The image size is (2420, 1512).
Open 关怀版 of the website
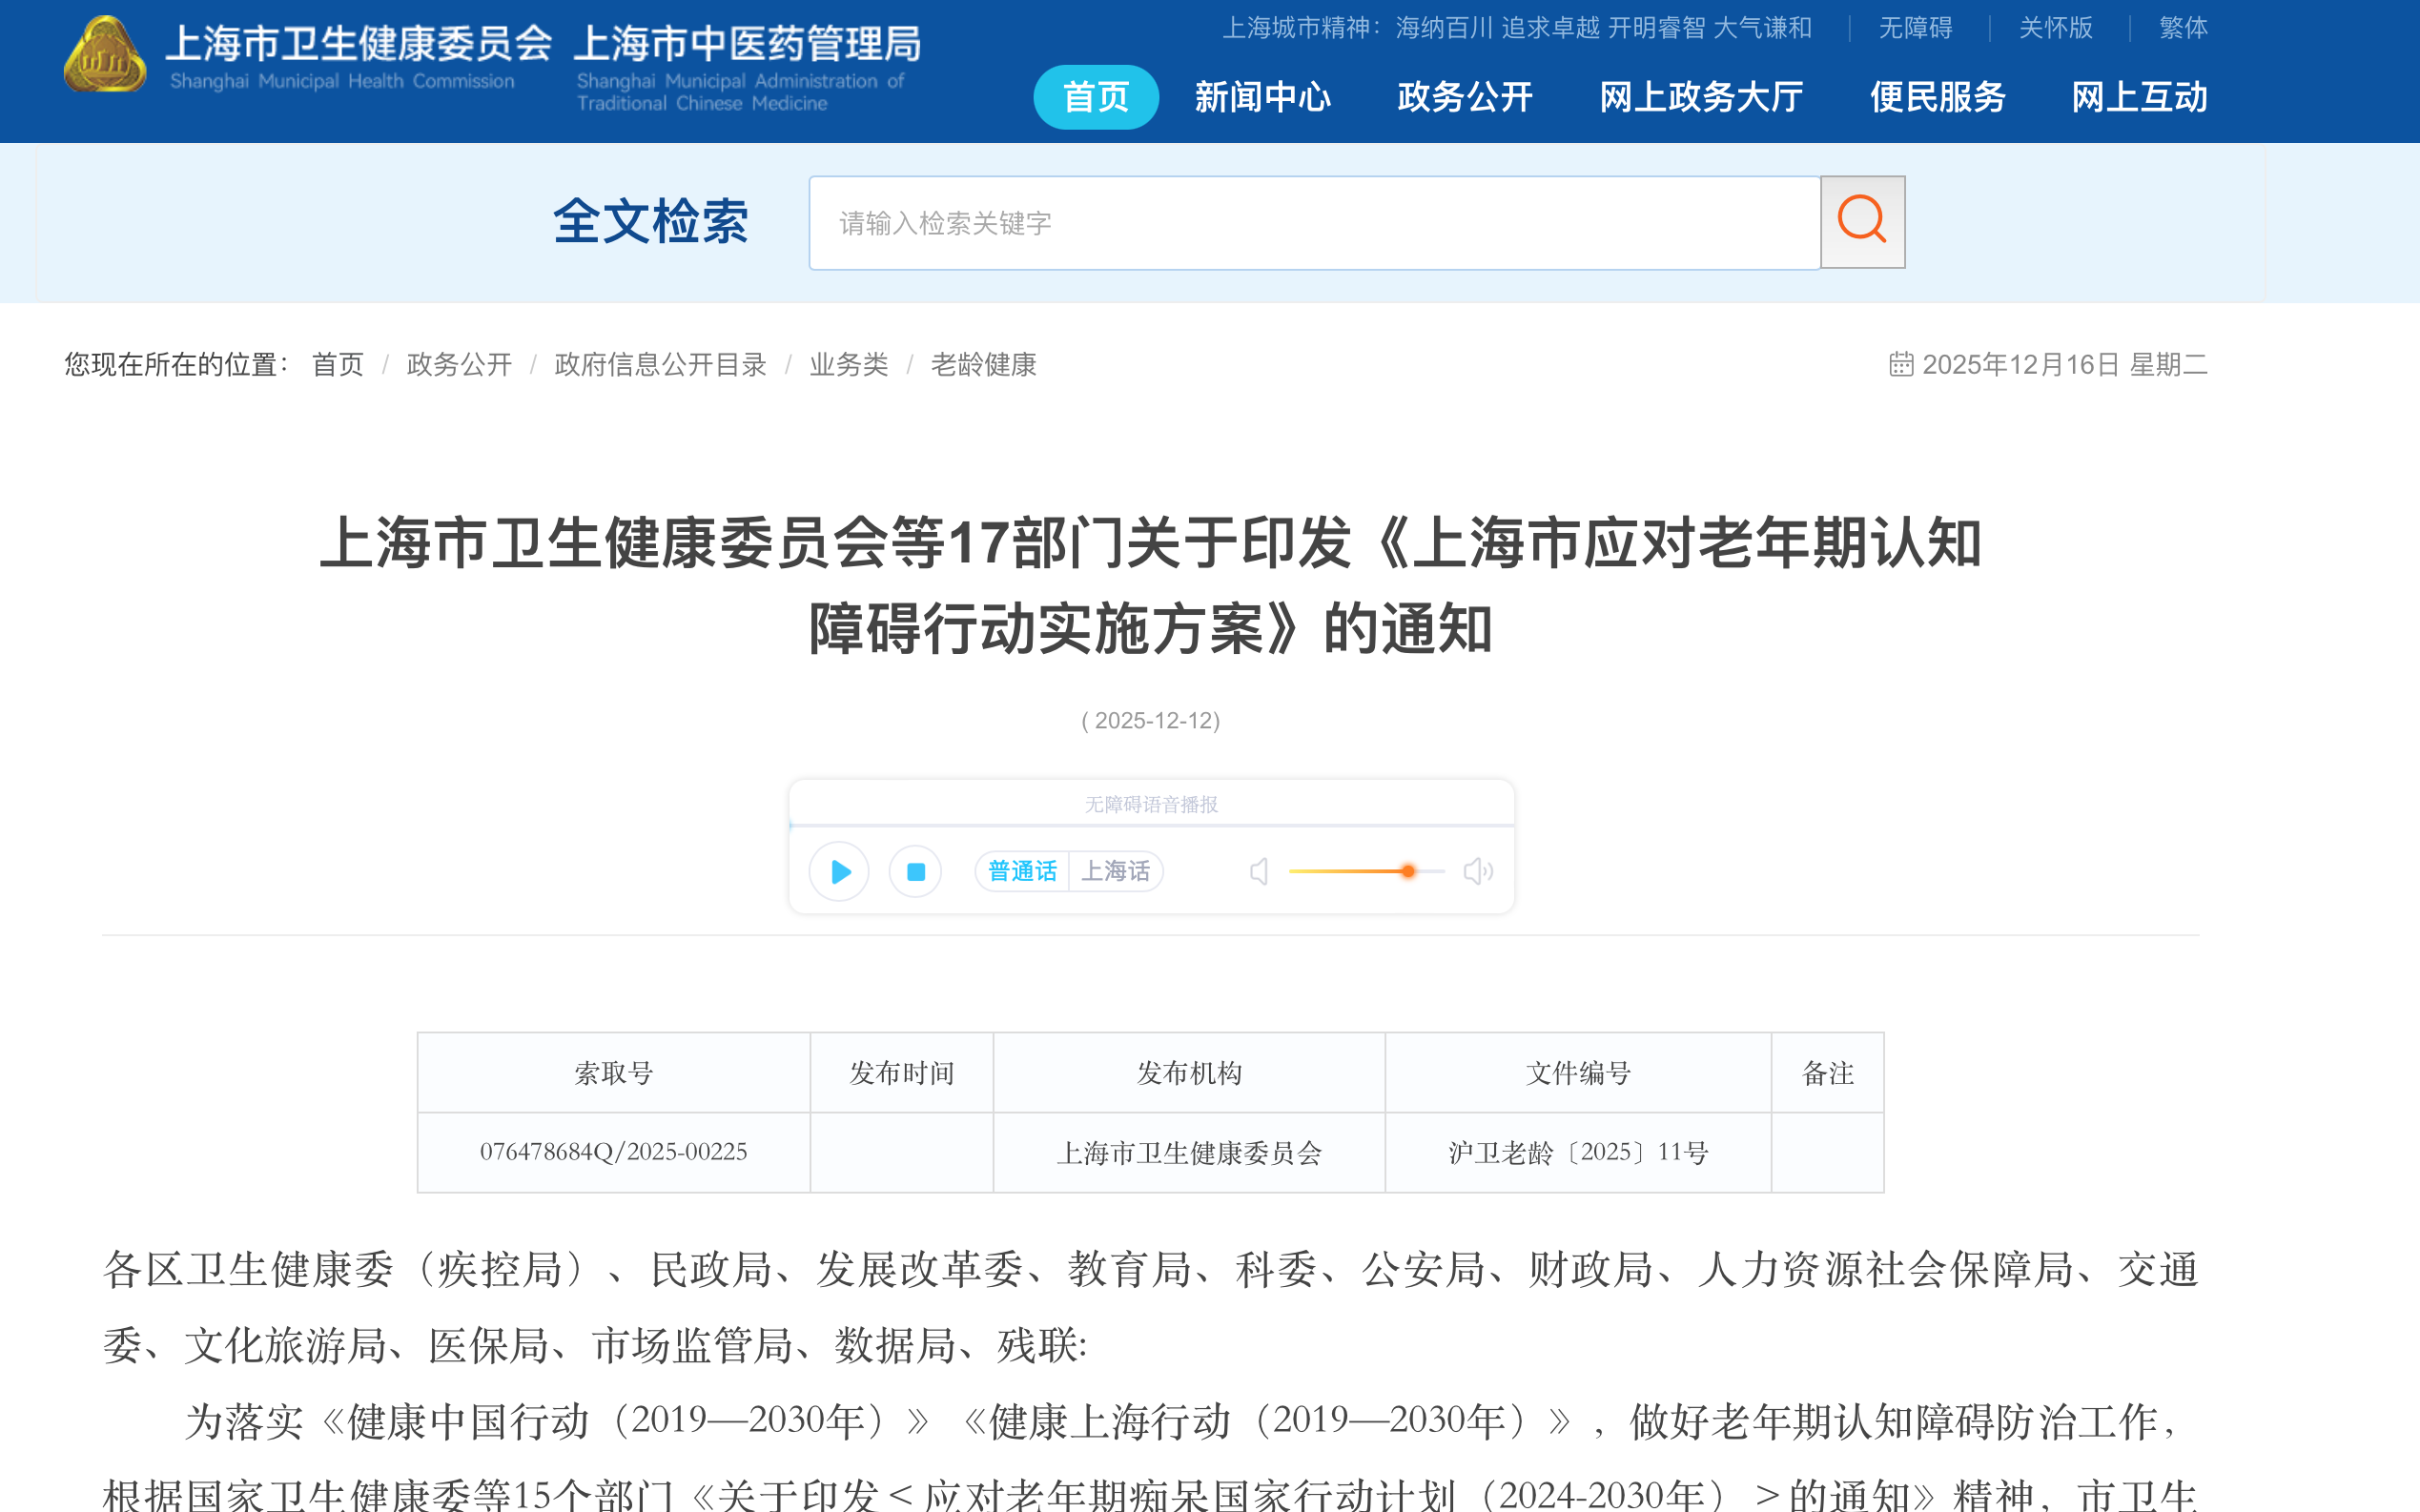pos(2054,28)
